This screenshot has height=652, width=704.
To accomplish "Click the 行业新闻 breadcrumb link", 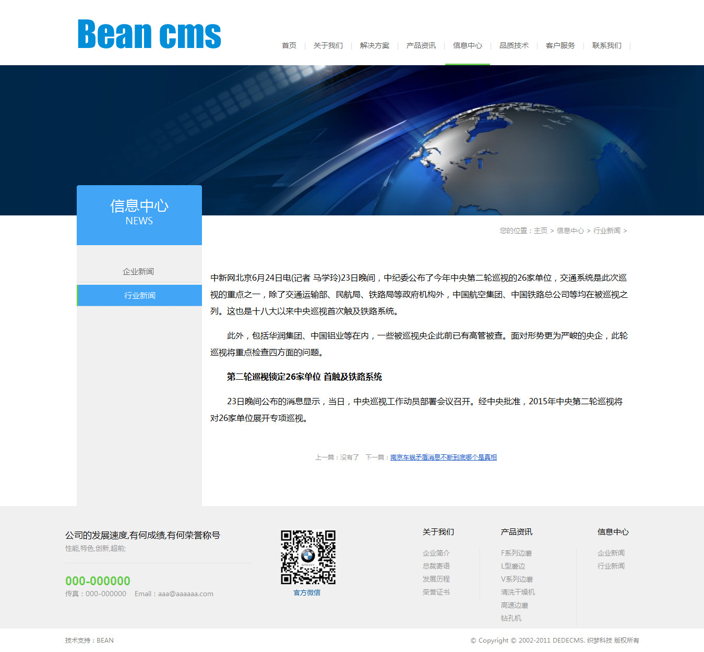I will [607, 231].
